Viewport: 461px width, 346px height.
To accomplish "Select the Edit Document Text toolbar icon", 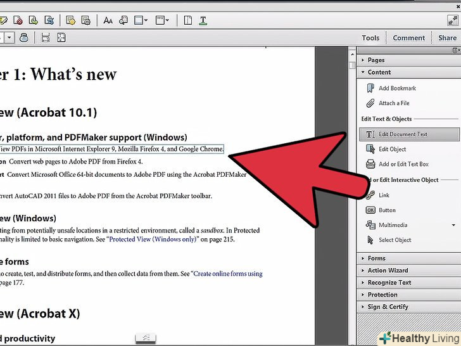I will [x=203, y=20].
